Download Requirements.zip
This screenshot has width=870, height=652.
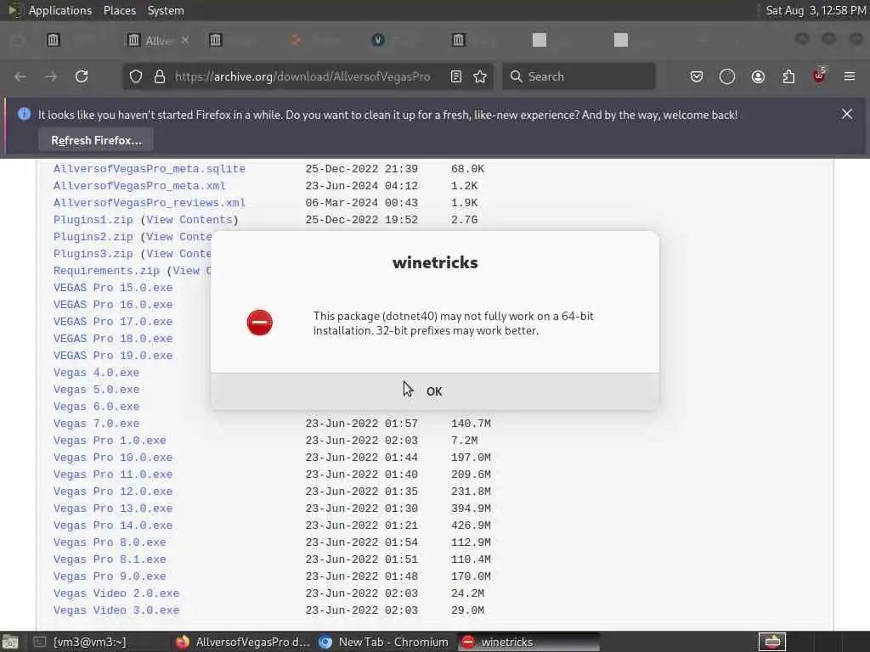[106, 271]
